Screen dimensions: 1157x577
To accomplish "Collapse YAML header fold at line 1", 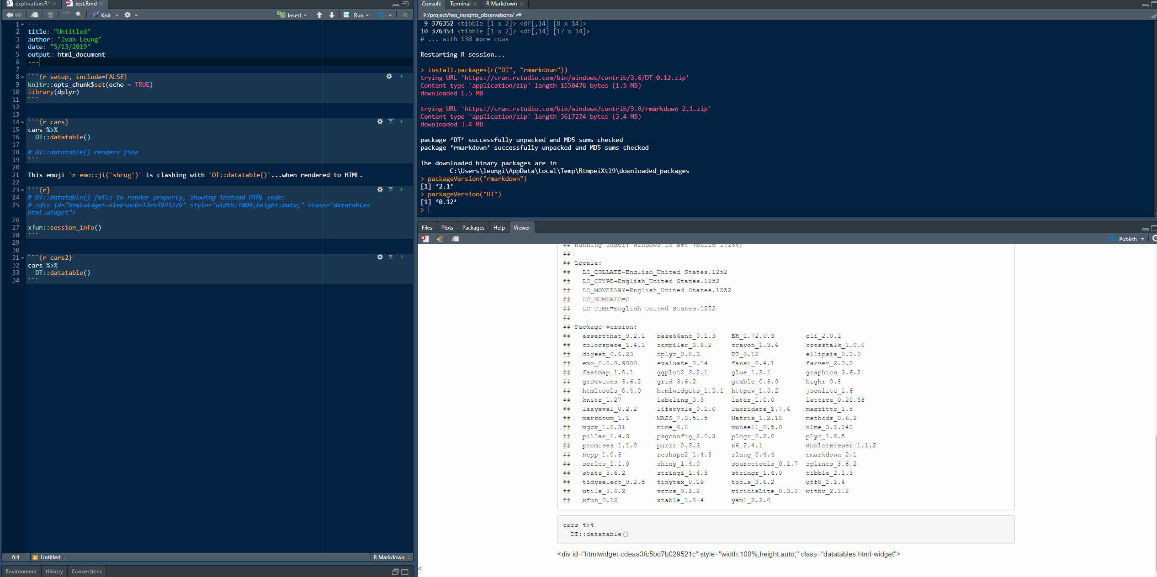I will point(22,25).
